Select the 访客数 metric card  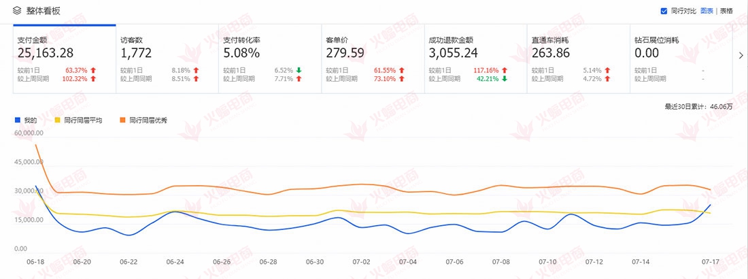tap(167, 59)
